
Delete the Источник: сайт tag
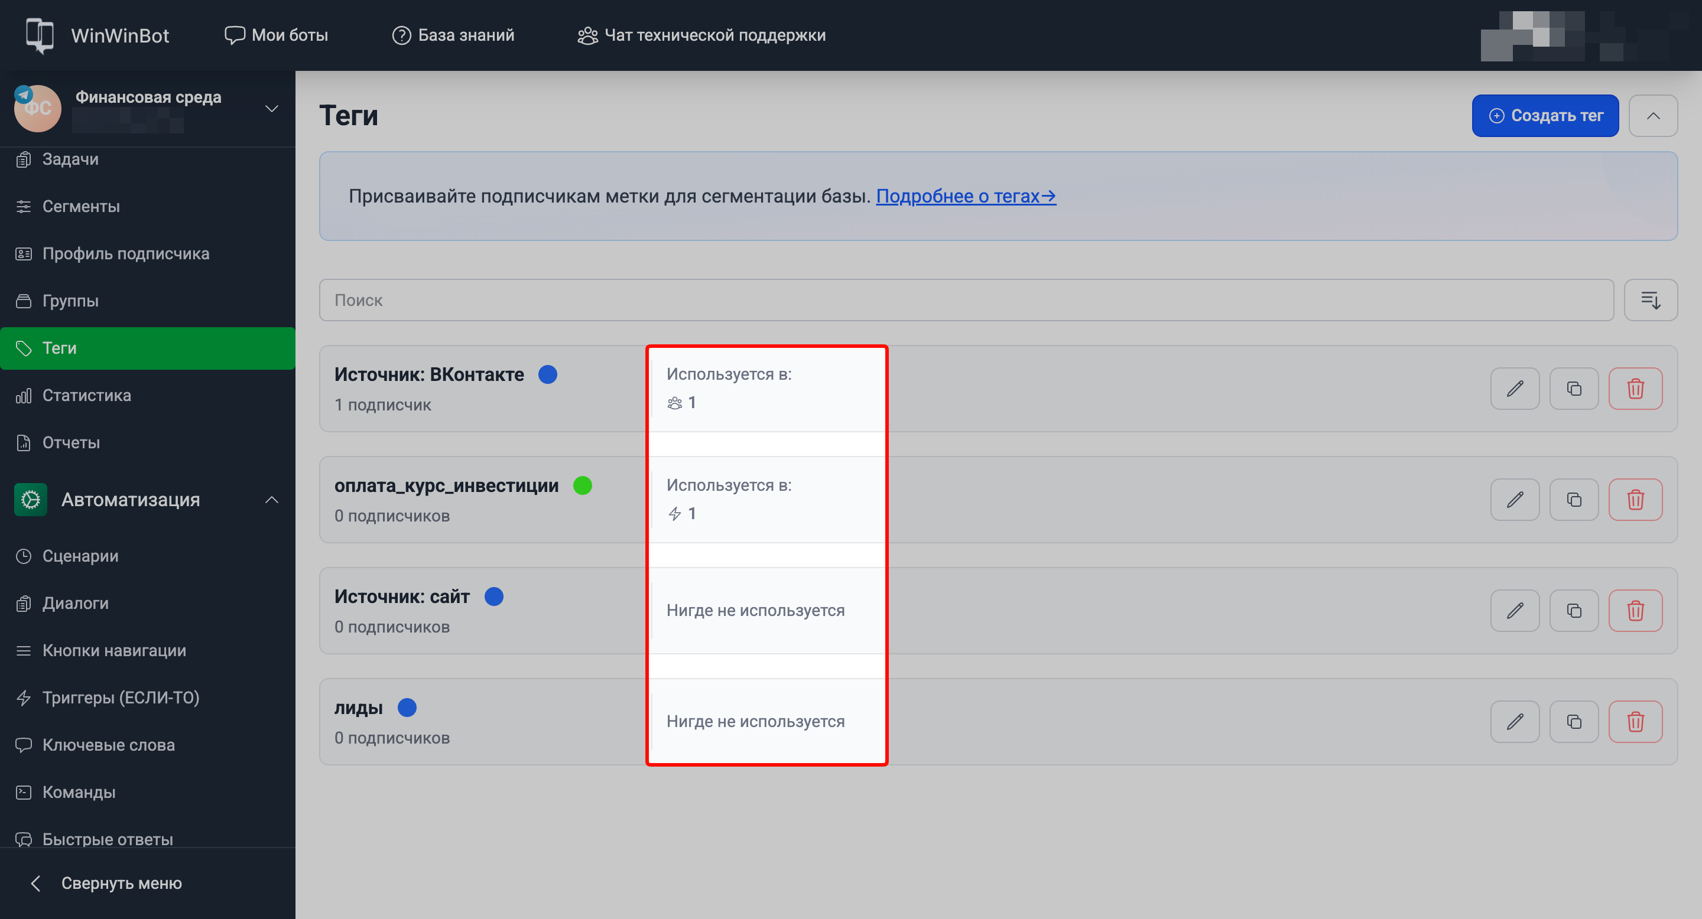[1635, 610]
